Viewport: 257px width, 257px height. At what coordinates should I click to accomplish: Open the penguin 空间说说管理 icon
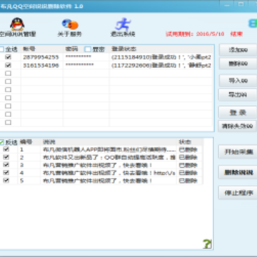(x=17, y=24)
